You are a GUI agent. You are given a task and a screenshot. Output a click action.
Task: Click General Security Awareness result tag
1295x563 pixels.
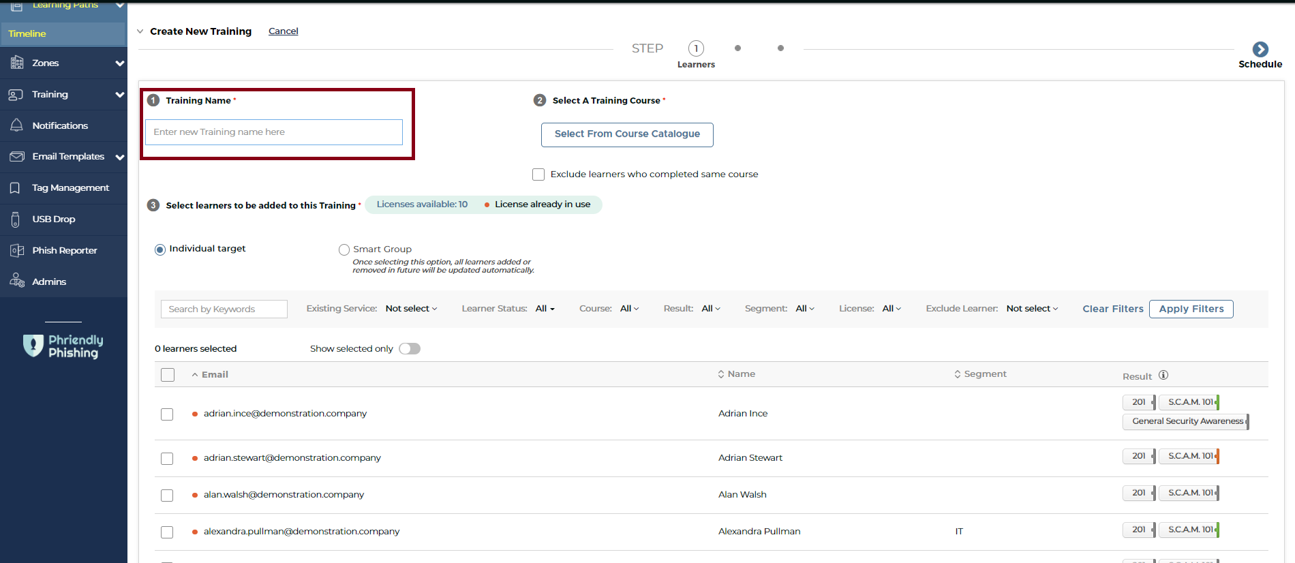1186,421
